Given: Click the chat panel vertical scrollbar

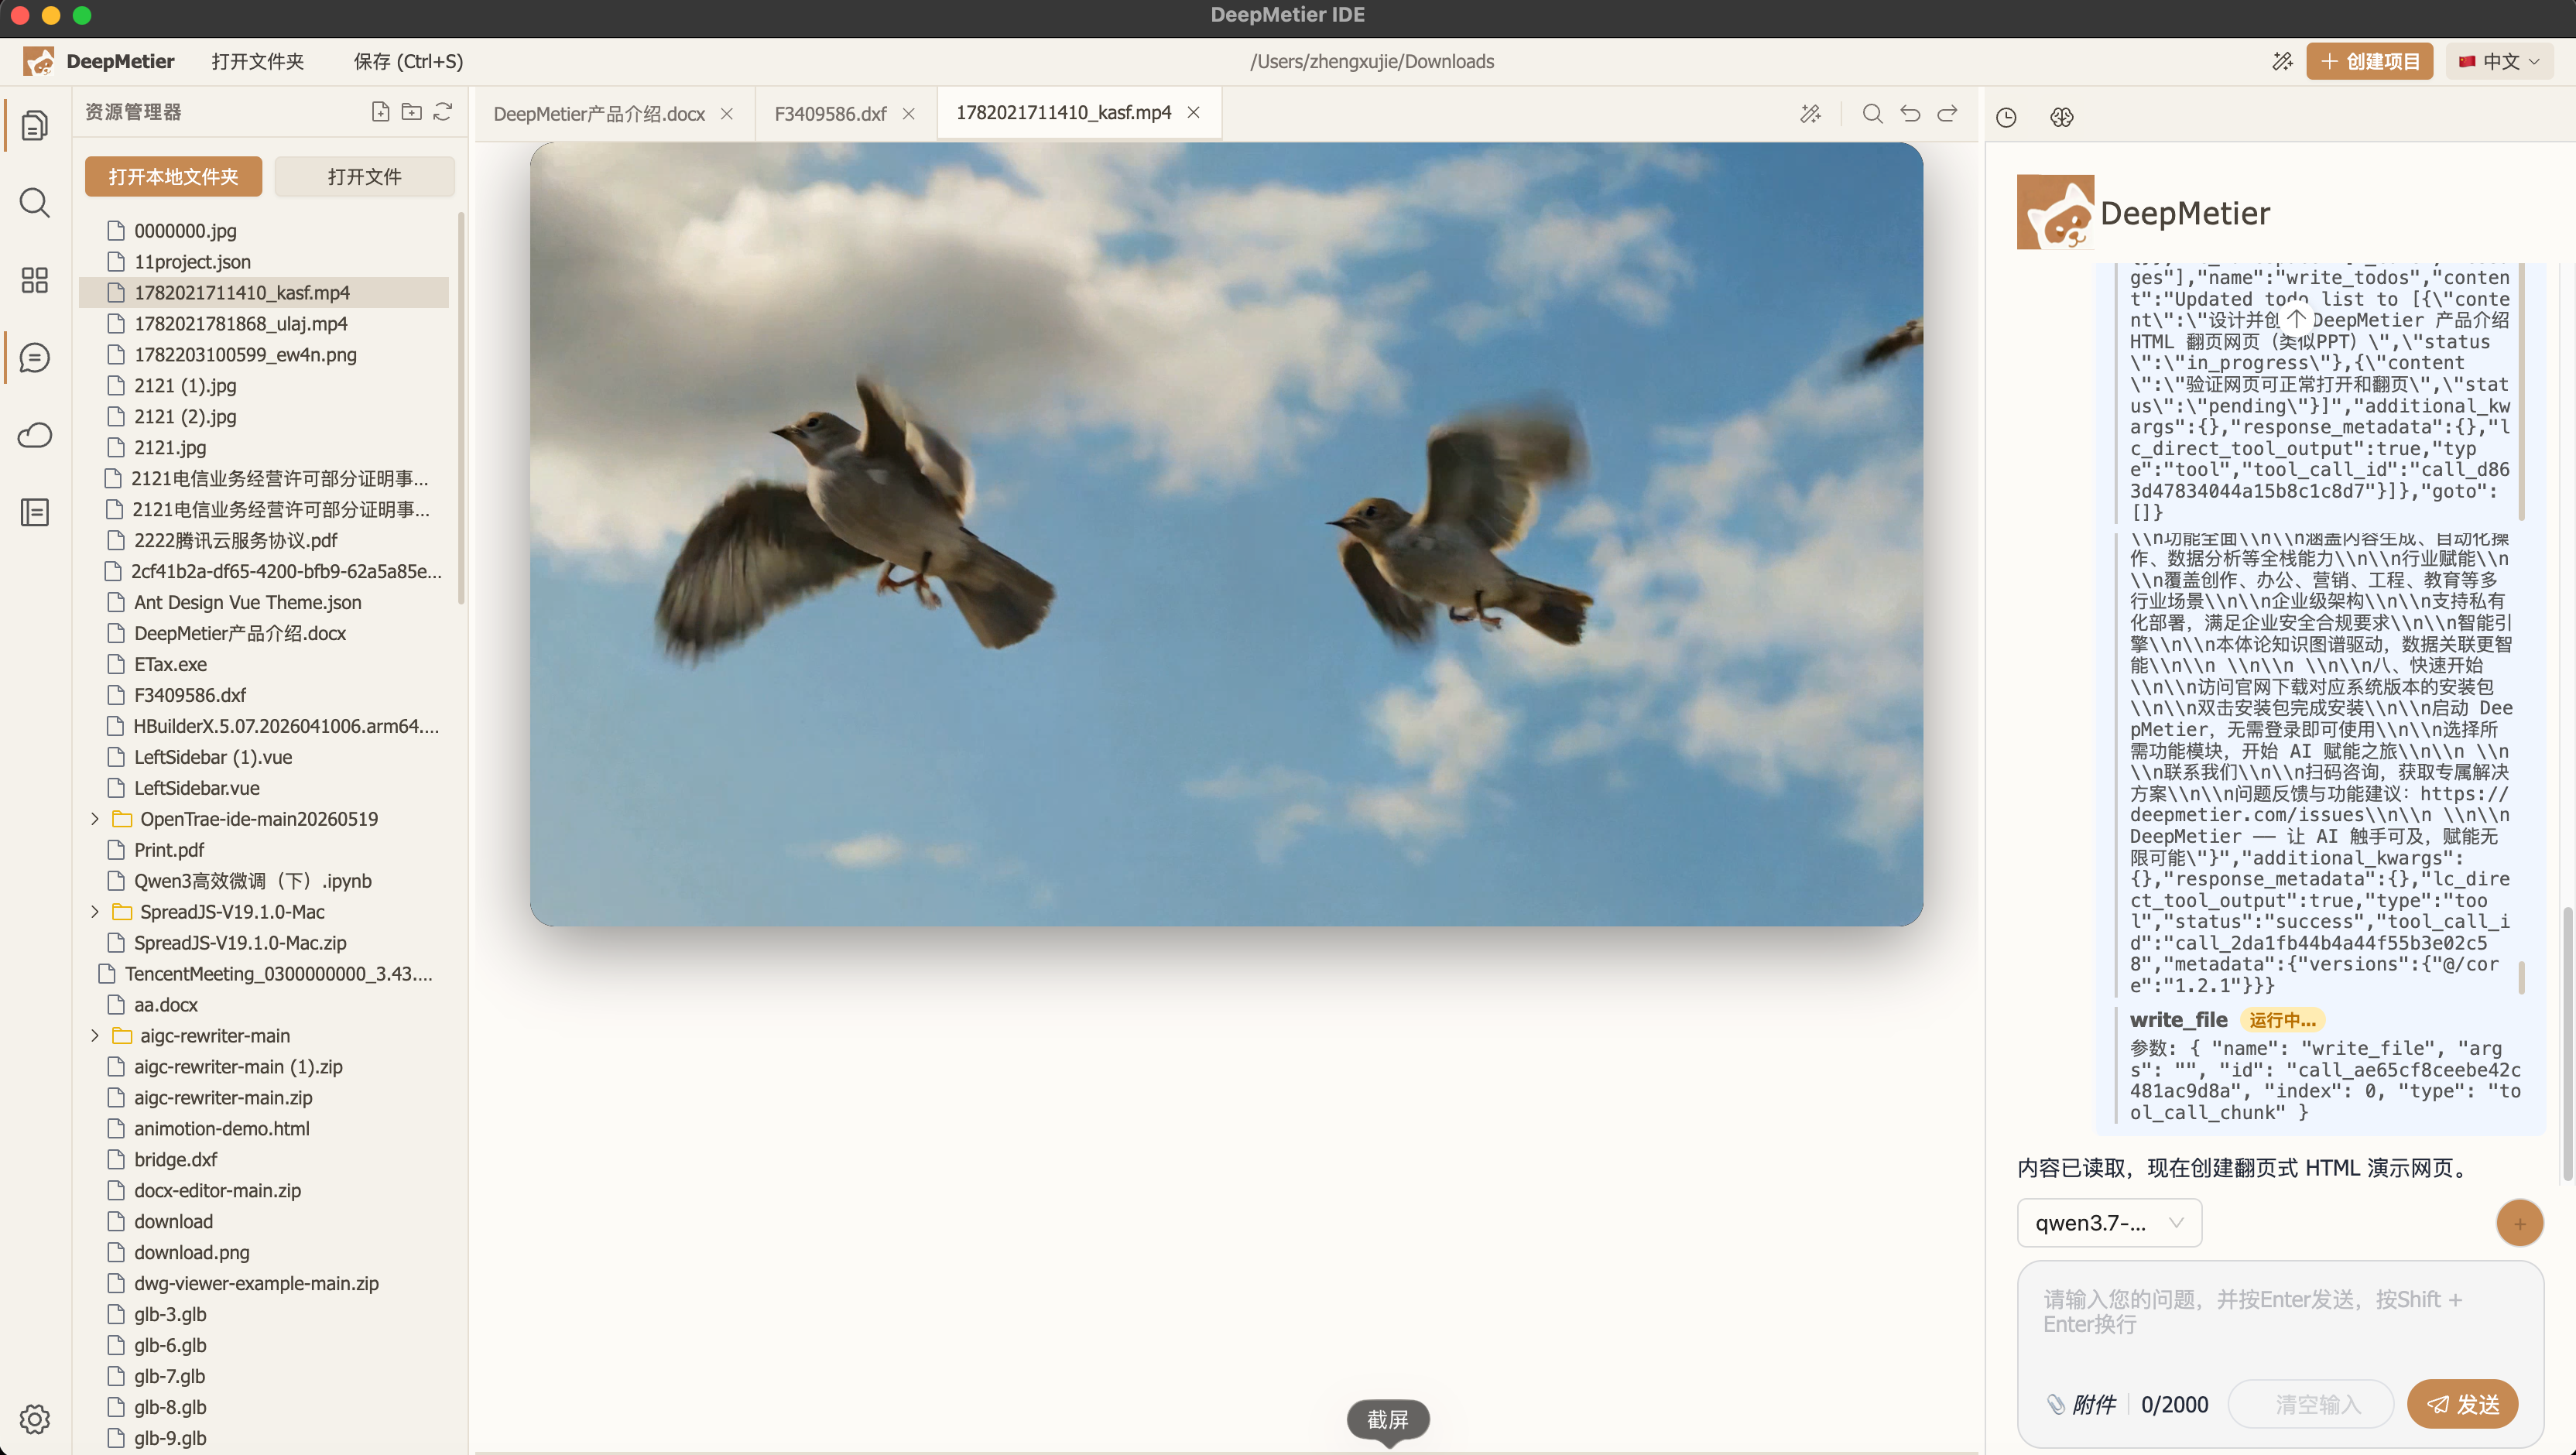Looking at the screenshot, I should click(2567, 1045).
